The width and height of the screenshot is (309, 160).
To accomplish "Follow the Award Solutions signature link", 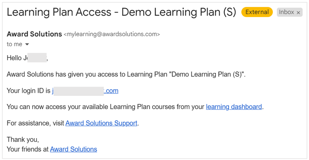I will coord(73,149).
